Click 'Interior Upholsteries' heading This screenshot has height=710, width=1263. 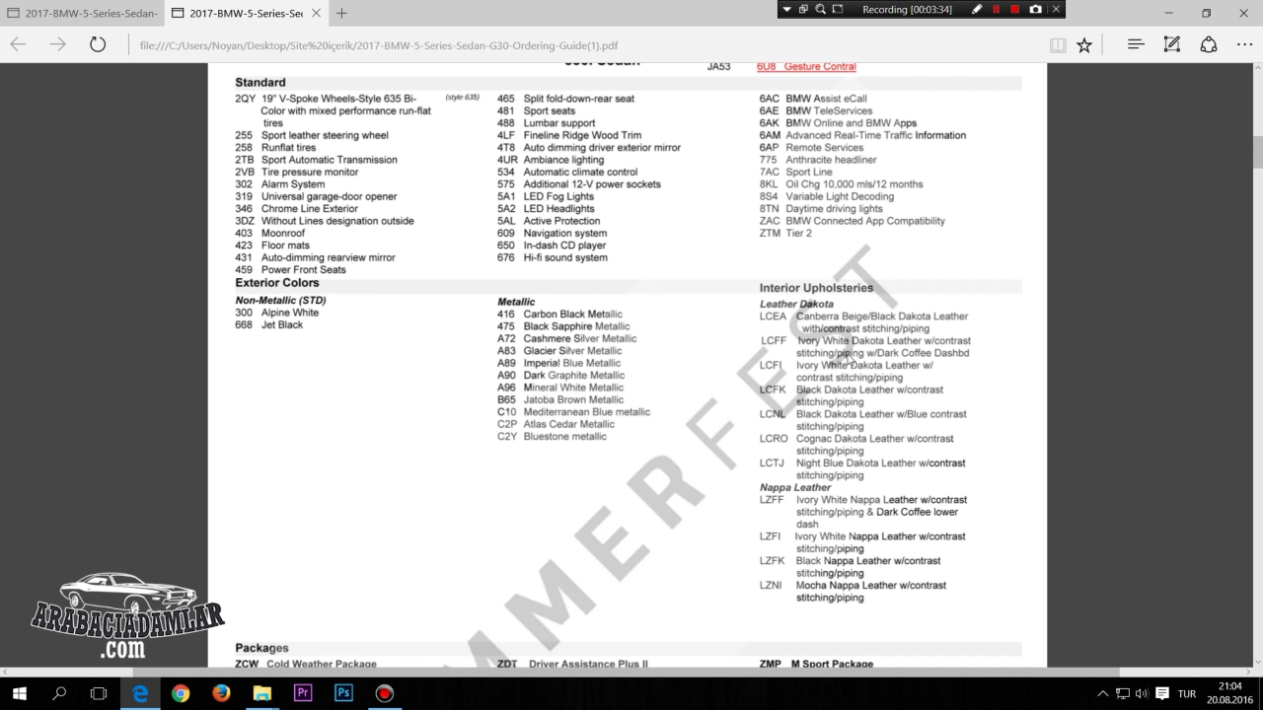tap(816, 288)
